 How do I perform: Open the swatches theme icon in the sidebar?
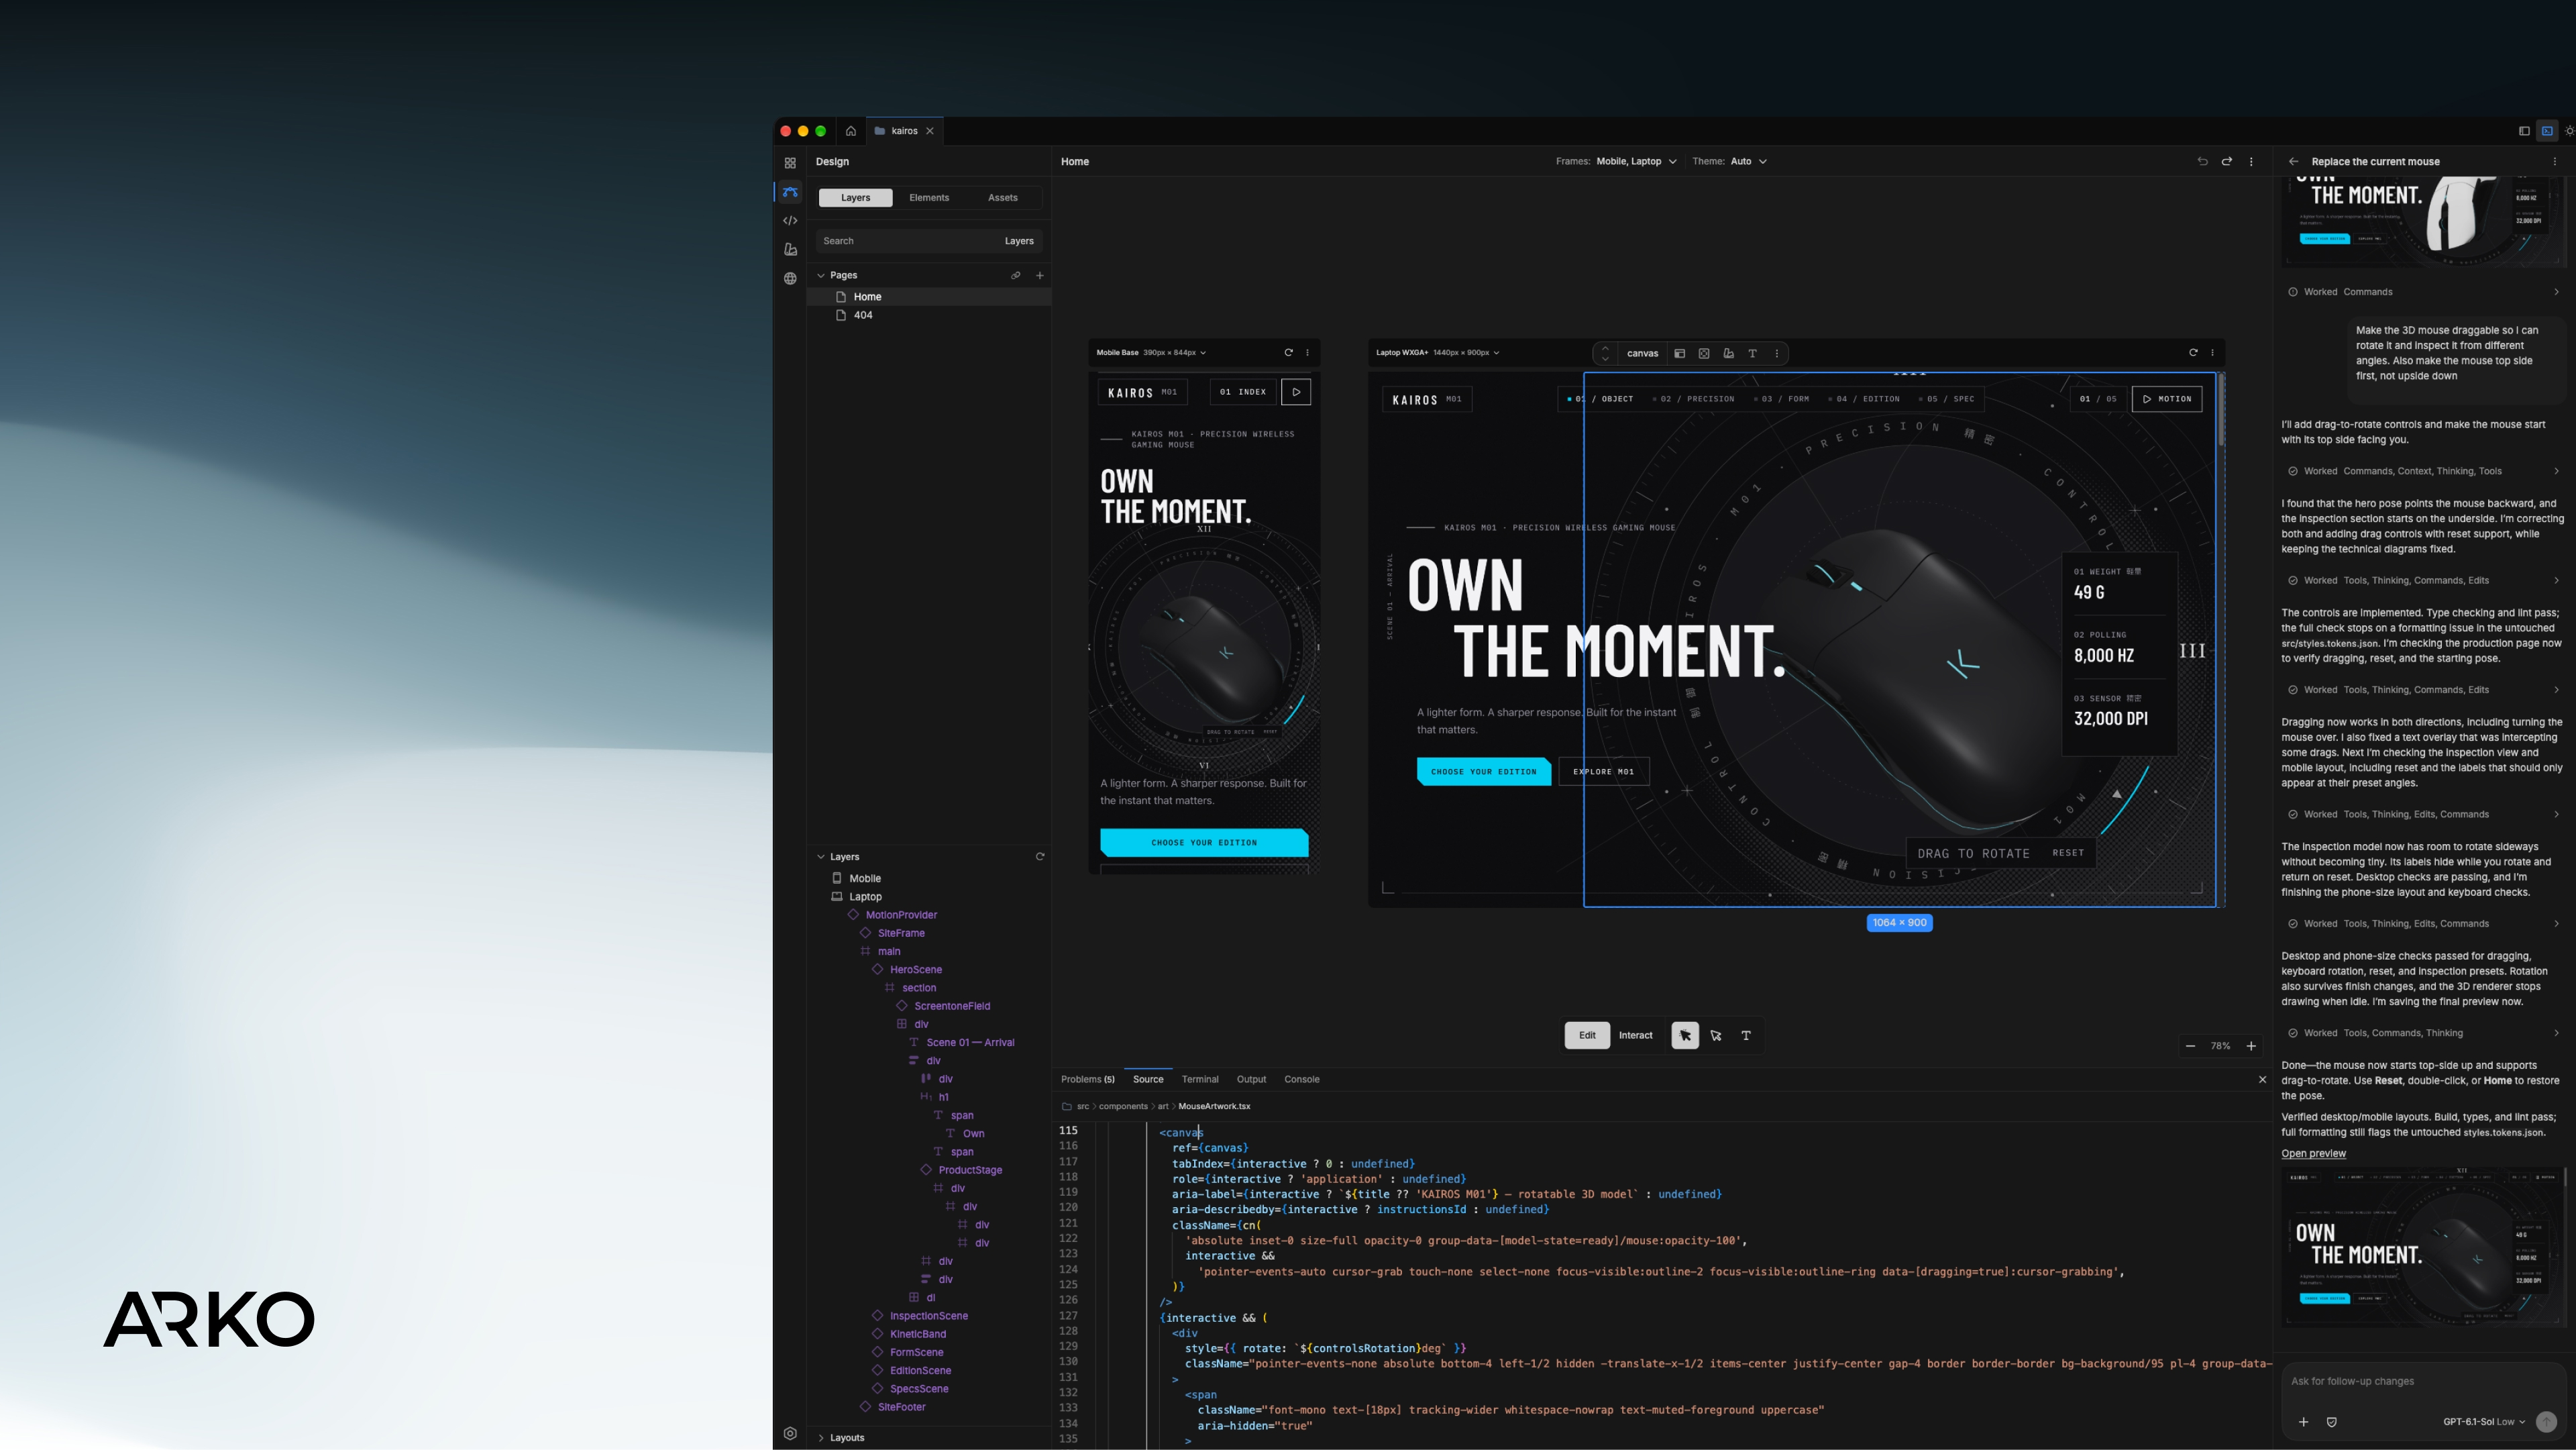click(x=790, y=250)
